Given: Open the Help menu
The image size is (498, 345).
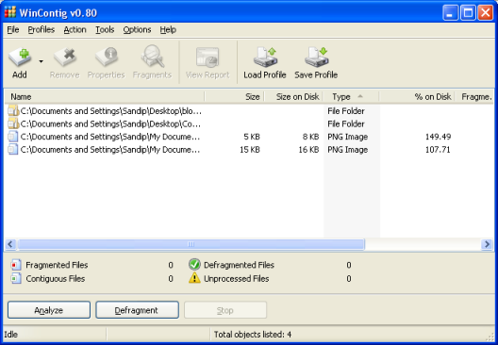Looking at the screenshot, I should tap(168, 30).
